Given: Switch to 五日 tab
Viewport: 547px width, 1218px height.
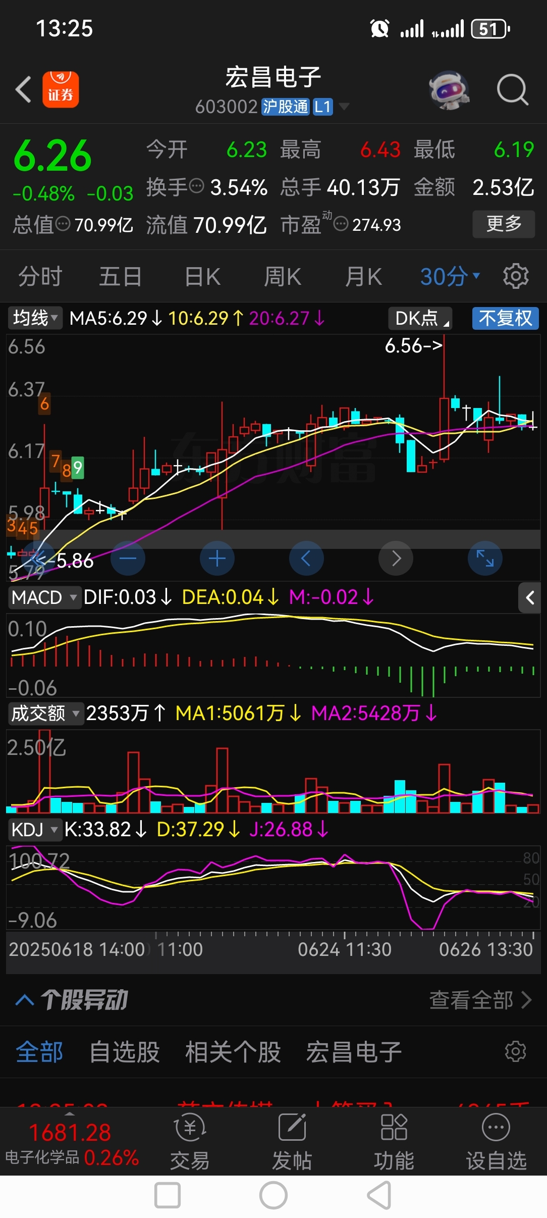Looking at the screenshot, I should point(121,276).
